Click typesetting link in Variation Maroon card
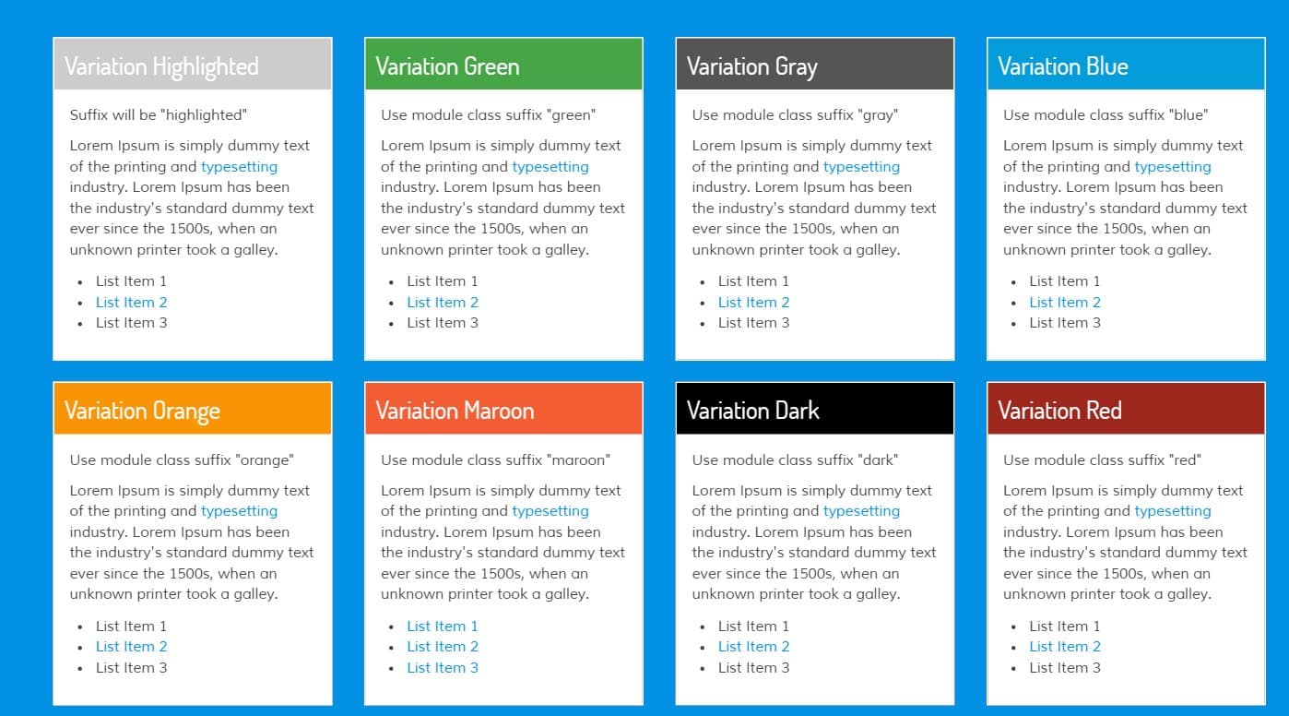1289x716 pixels. pos(550,511)
